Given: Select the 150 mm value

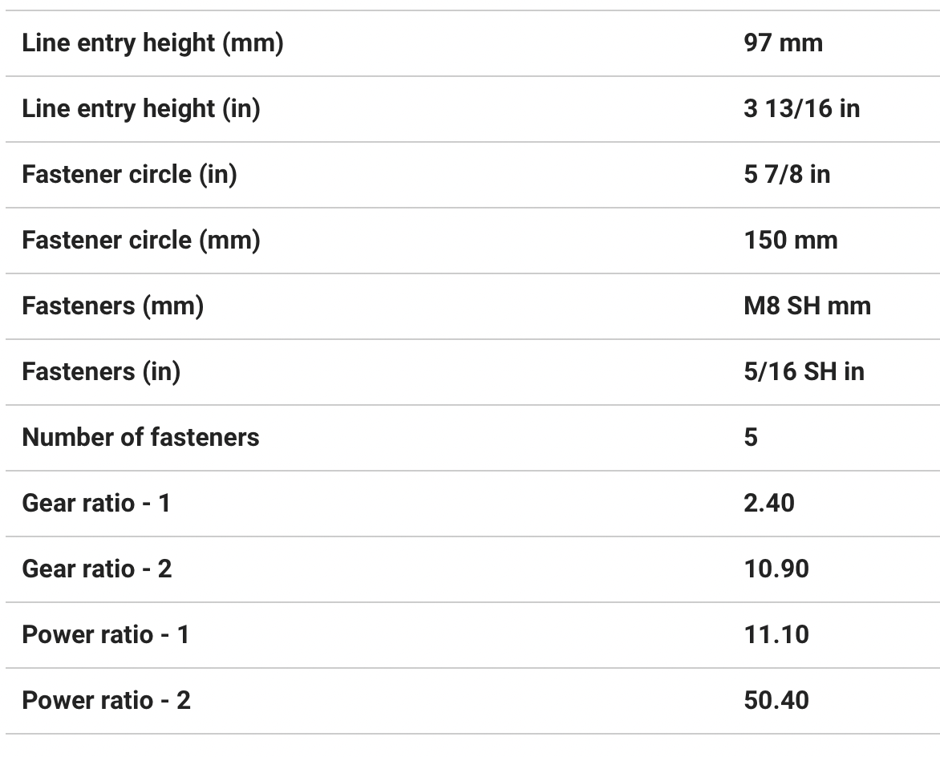Looking at the screenshot, I should click(x=790, y=241).
